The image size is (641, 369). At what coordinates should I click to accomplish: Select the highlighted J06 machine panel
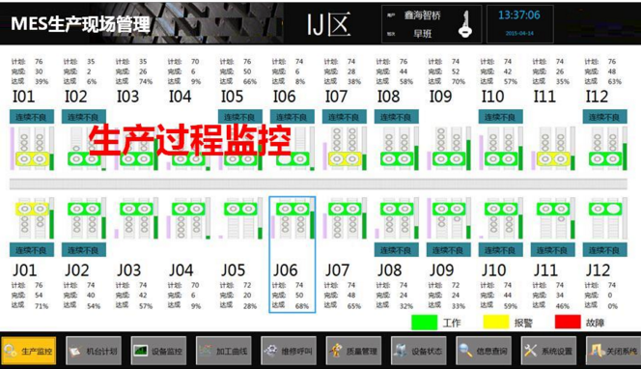click(292, 254)
